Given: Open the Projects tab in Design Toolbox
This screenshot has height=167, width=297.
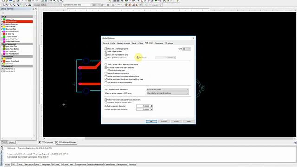Looking at the screenshot, I should pyautogui.click(x=5, y=142).
